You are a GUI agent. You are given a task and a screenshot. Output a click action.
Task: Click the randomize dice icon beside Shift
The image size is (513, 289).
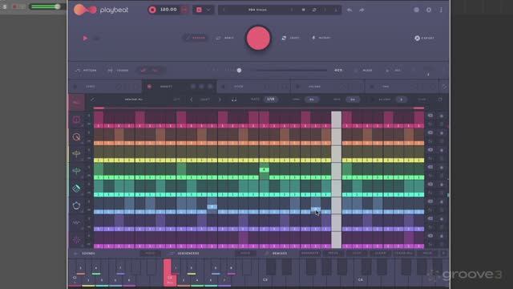coord(234,100)
